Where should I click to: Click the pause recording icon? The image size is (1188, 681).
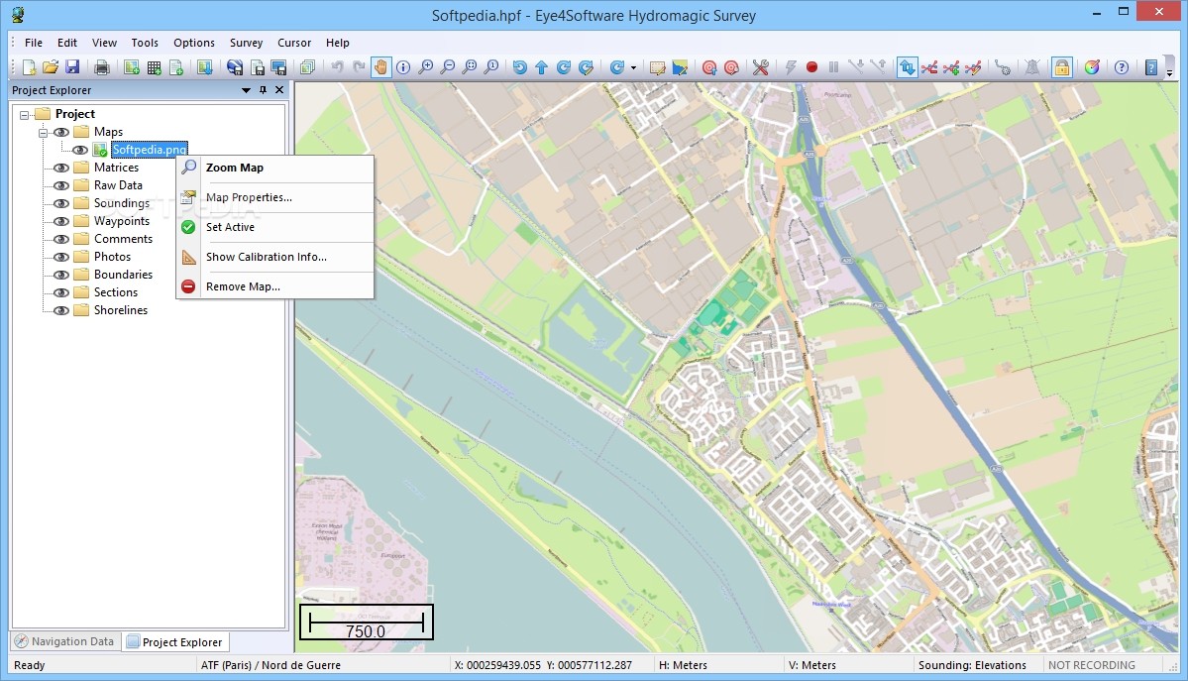point(834,67)
